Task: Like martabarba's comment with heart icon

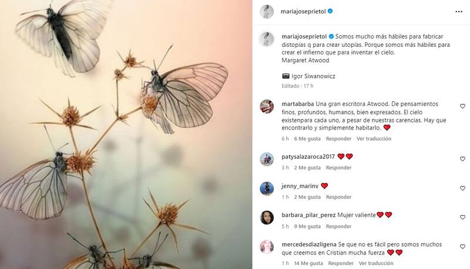Action: click(x=462, y=106)
